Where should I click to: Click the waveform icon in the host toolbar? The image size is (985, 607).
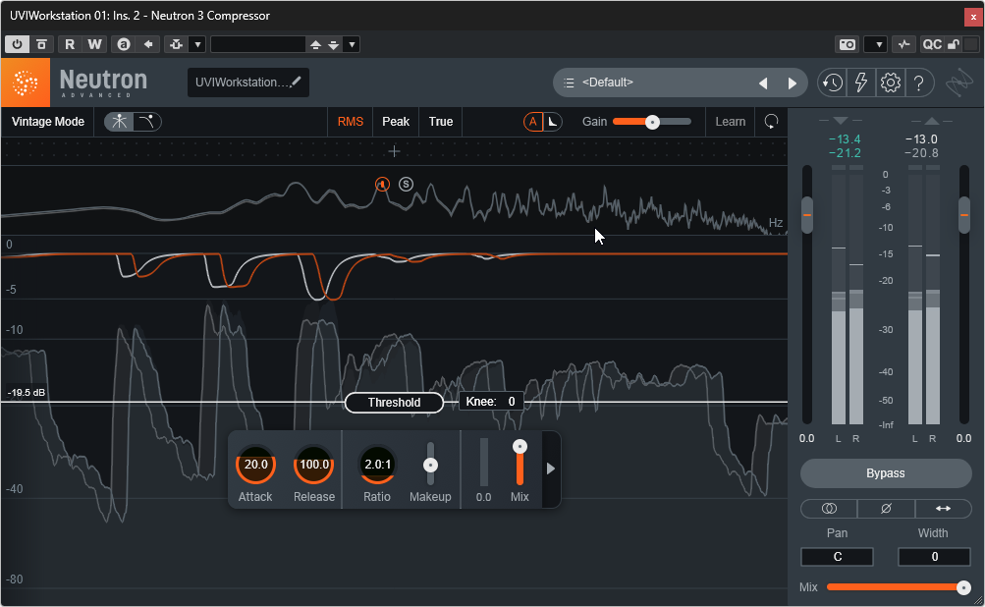coord(903,44)
